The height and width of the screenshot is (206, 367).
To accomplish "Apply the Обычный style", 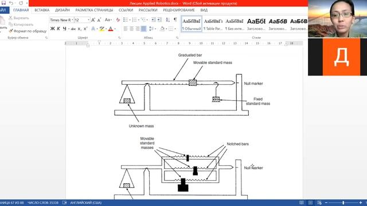I will (x=192, y=24).
